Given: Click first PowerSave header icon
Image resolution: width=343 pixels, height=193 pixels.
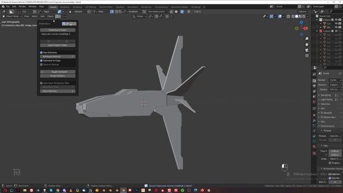Looking at the screenshot, I should coord(64,24).
